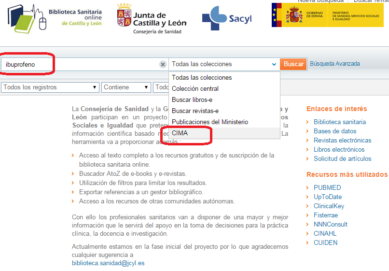Click the biblioteca.sanidad@jcyl.es email link
Screen dimensions: 389x271
pyautogui.click(x=108, y=263)
